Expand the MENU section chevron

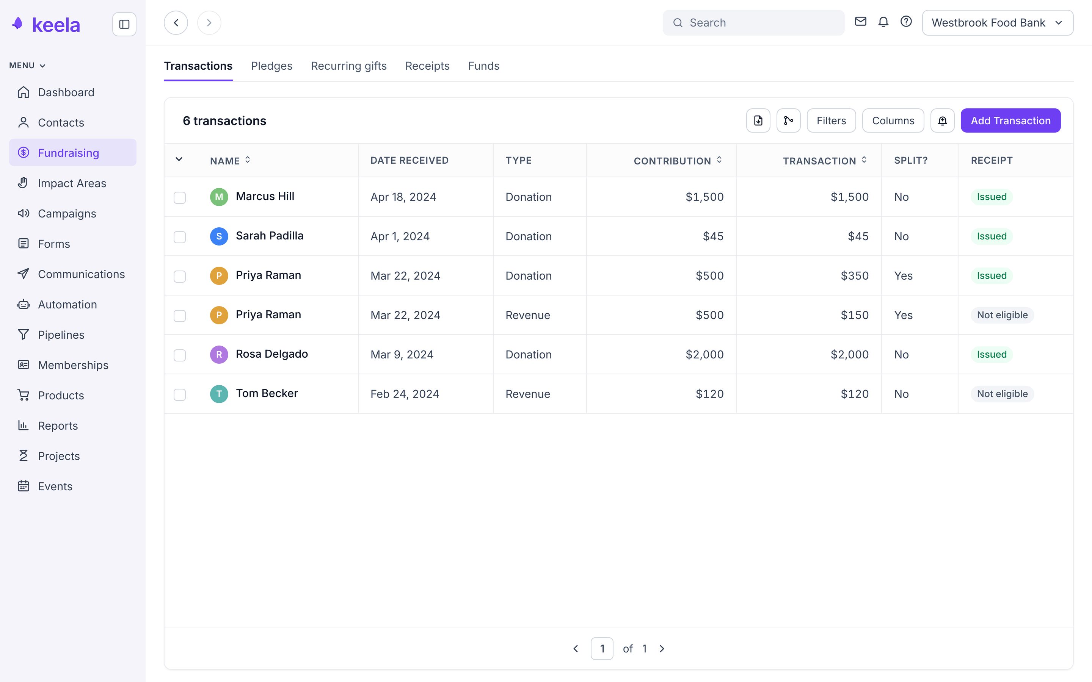point(42,66)
